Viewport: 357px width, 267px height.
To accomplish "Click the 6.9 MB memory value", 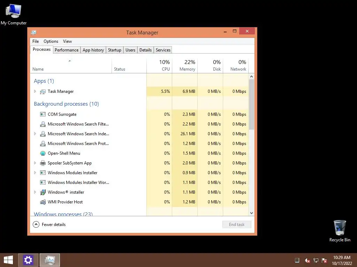I will pyautogui.click(x=189, y=91).
